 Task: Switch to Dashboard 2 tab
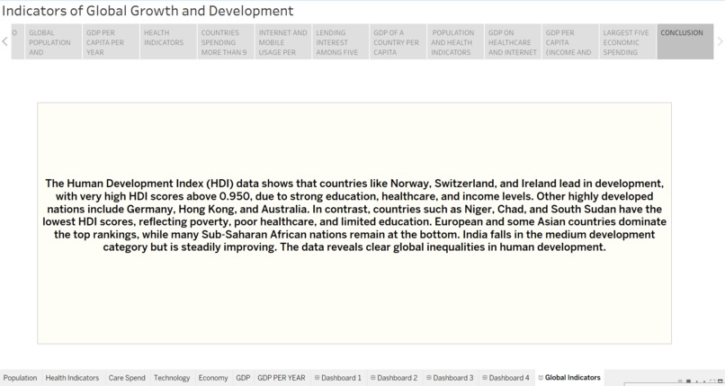pyautogui.click(x=394, y=378)
